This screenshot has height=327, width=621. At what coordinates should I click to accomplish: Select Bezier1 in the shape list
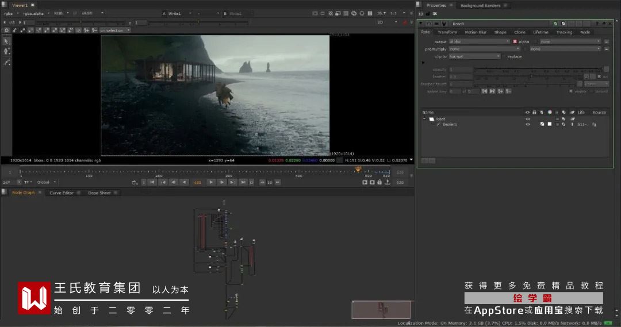450,124
